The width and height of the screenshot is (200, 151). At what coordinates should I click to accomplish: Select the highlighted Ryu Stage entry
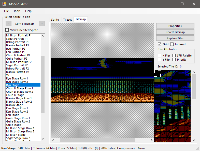pyautogui.click(x=23, y=85)
